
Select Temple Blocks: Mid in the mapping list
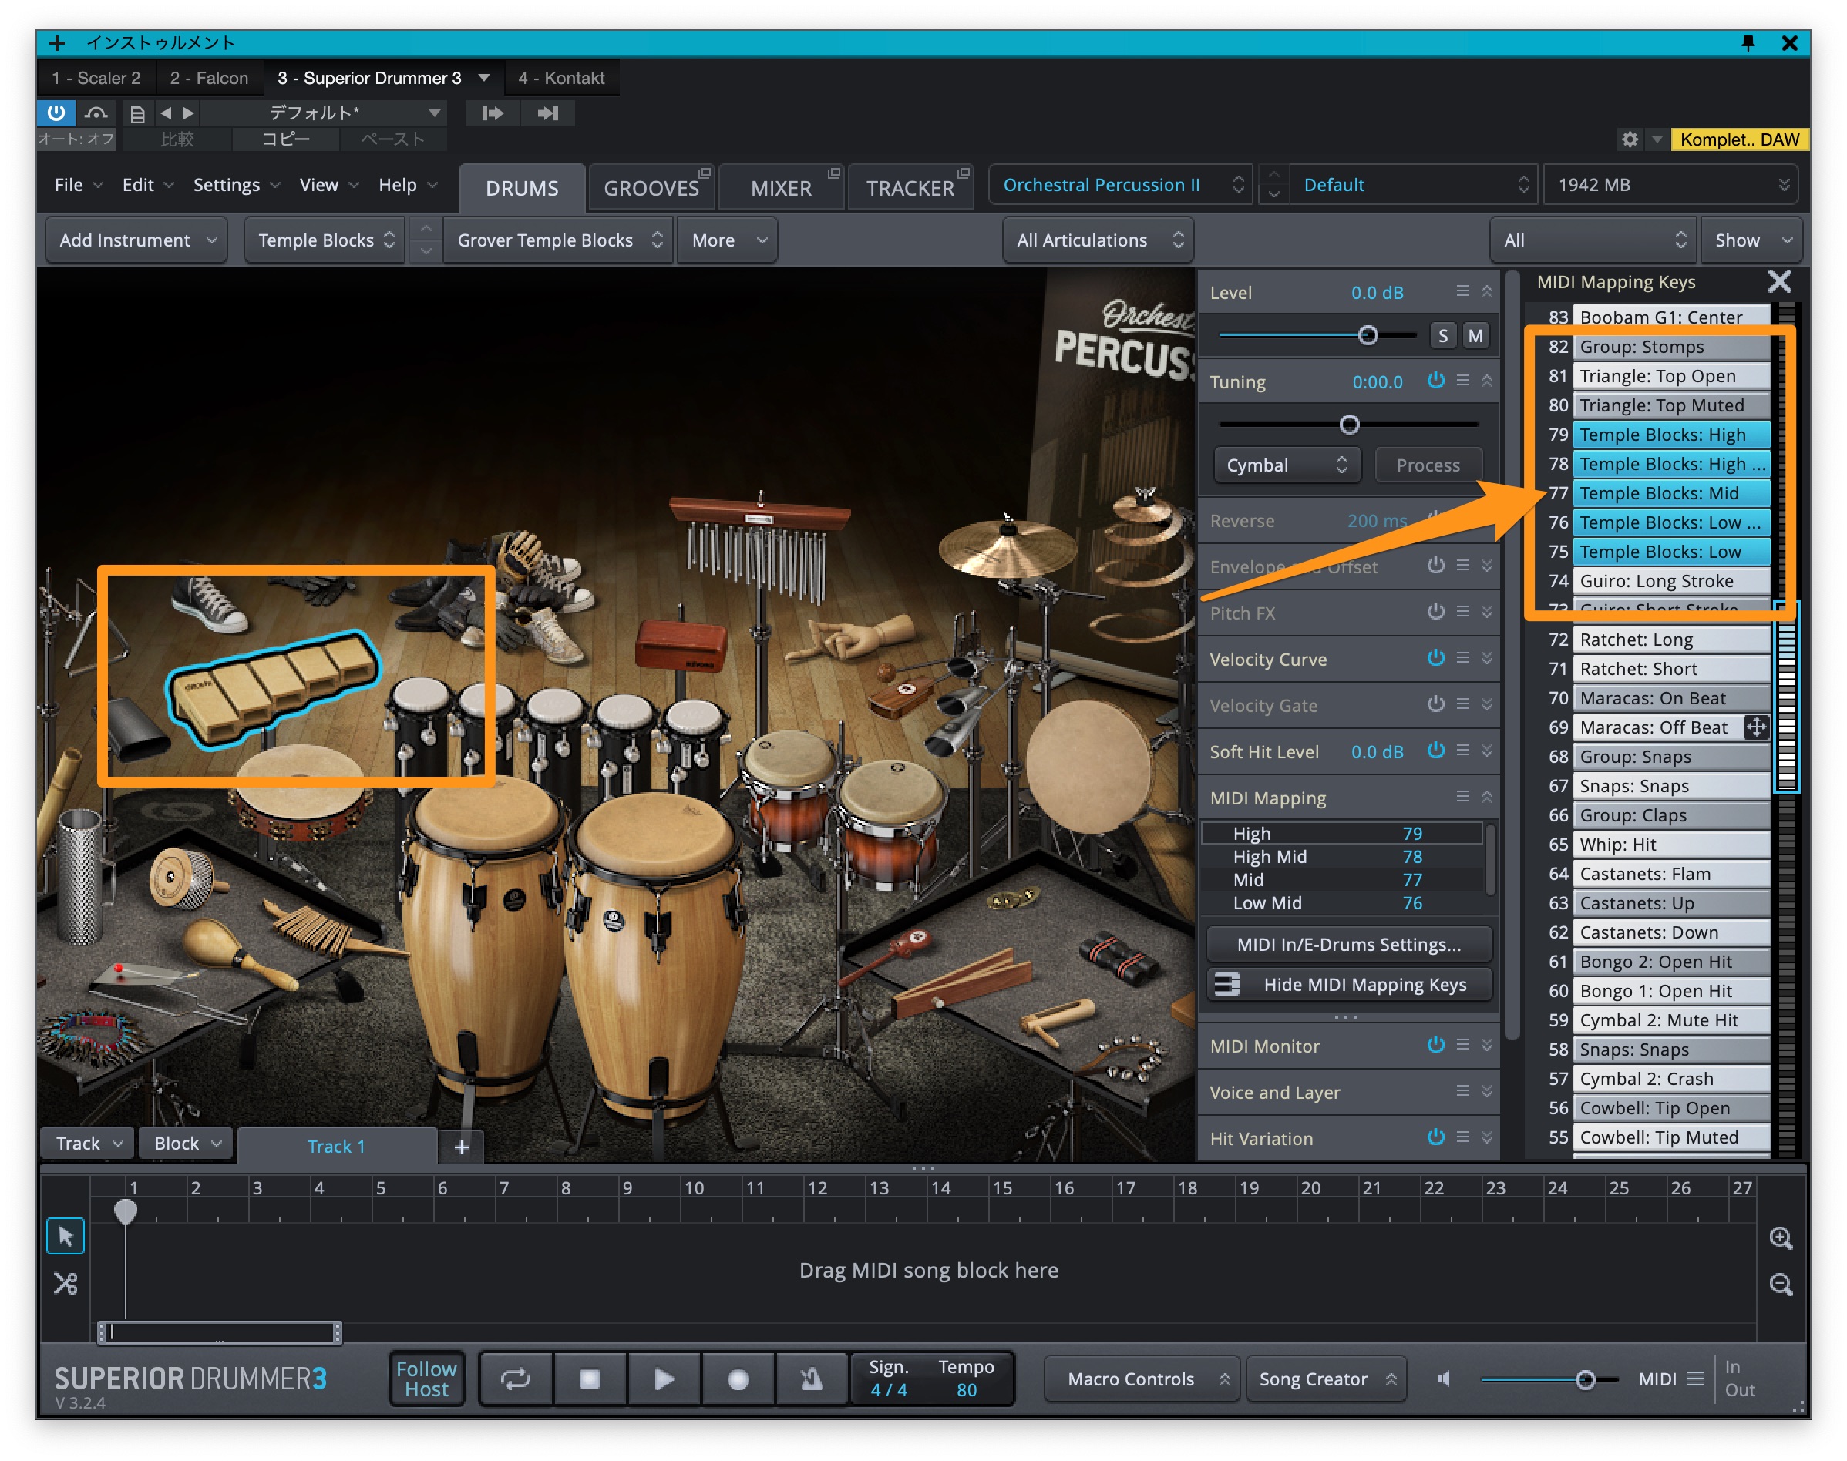(x=1670, y=492)
